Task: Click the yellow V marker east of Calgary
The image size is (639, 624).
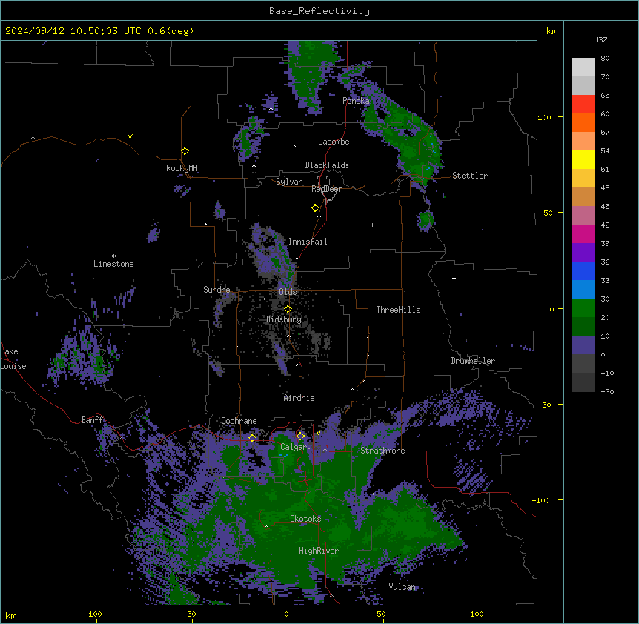Action: [x=318, y=433]
